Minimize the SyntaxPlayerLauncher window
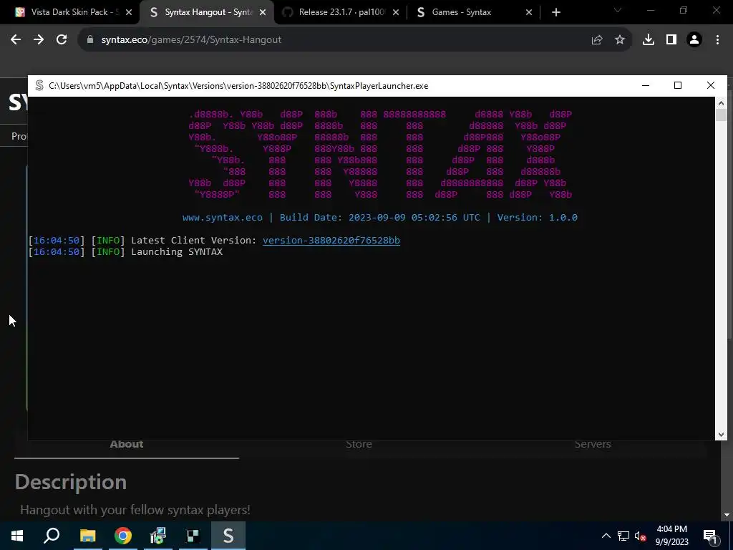This screenshot has width=733, height=550. (x=646, y=86)
